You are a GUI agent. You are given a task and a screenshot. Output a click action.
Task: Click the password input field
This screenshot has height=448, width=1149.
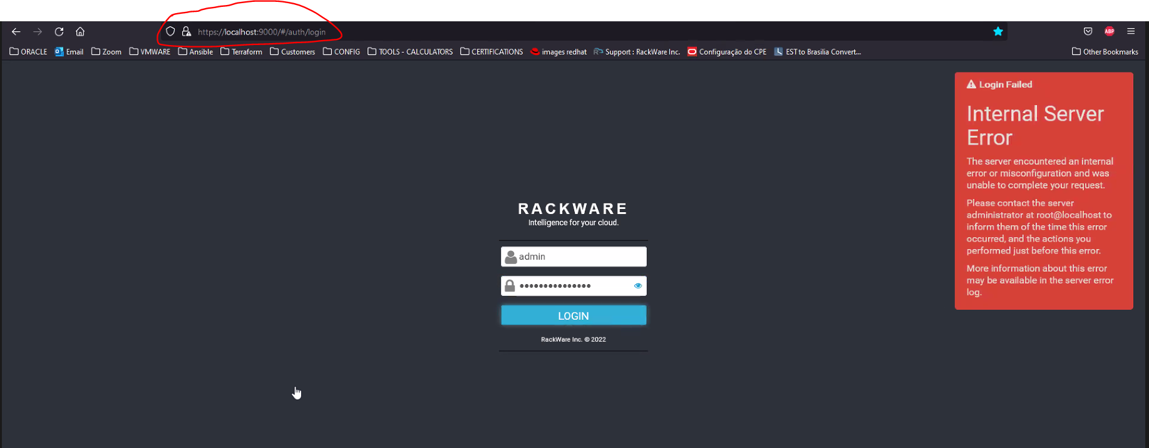tap(574, 286)
